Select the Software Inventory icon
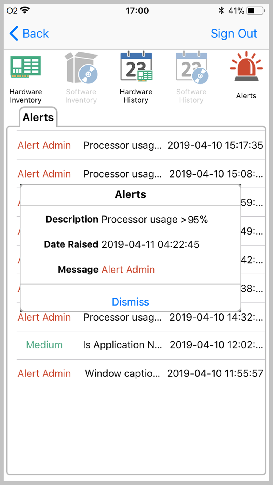The height and width of the screenshot is (485, 273). click(x=81, y=67)
